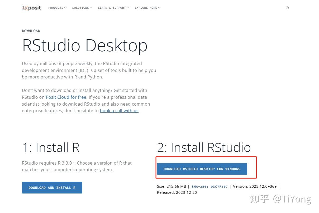Select the SOLUTIONS menu item
The height and width of the screenshot is (213, 319).
tap(80, 8)
